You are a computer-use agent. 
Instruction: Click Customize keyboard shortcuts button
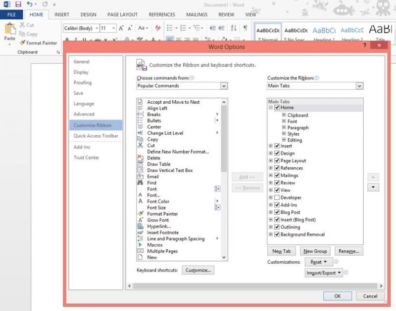pos(198,270)
